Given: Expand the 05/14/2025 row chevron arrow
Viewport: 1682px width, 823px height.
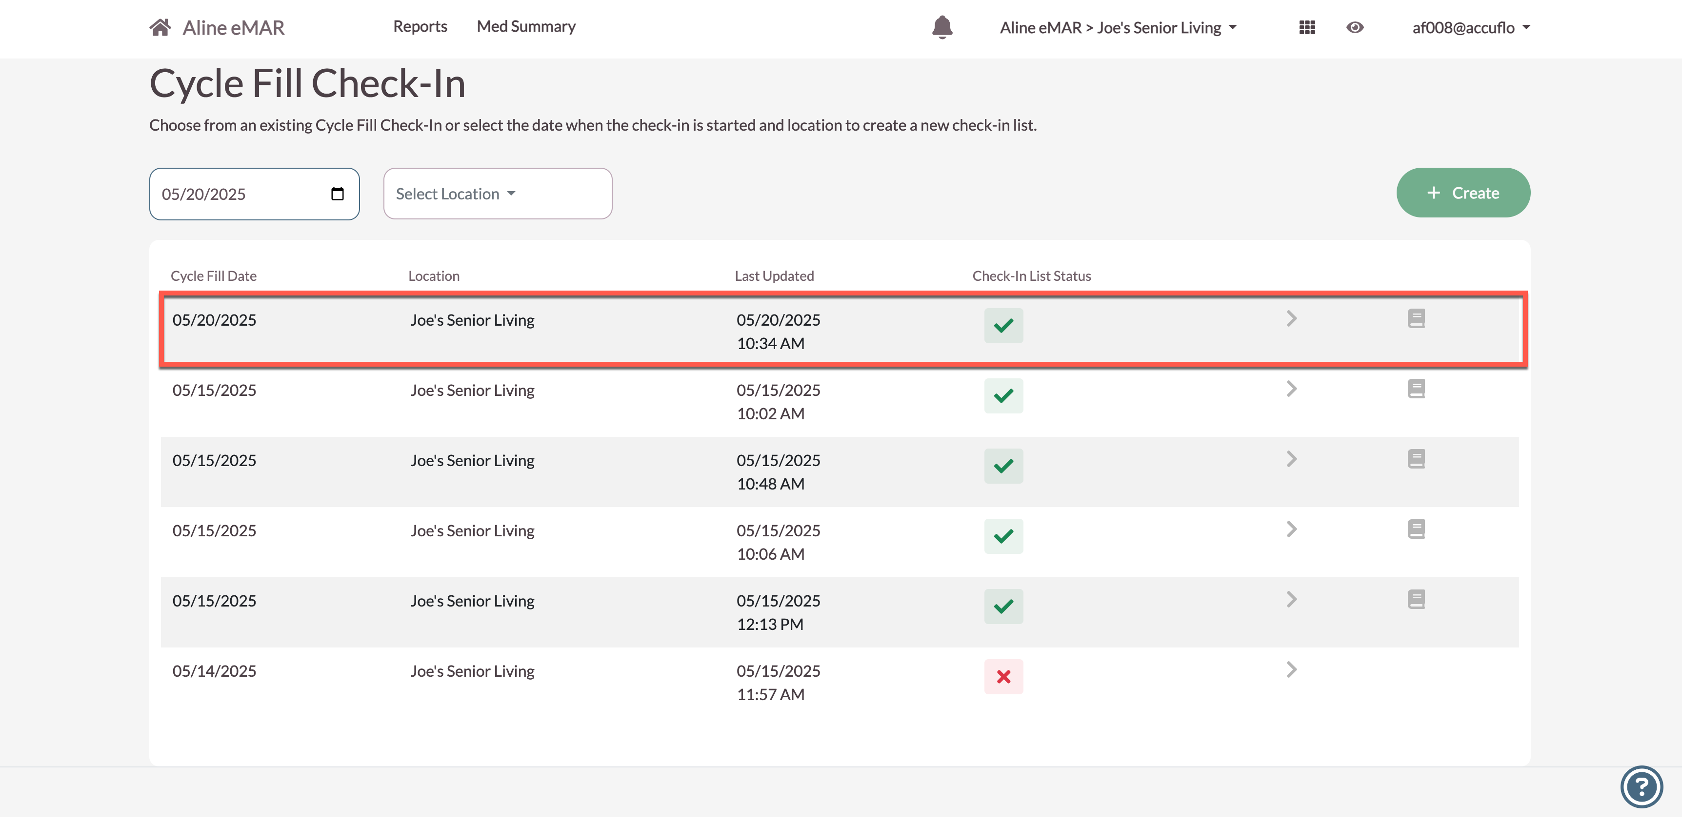Looking at the screenshot, I should pyautogui.click(x=1291, y=669).
